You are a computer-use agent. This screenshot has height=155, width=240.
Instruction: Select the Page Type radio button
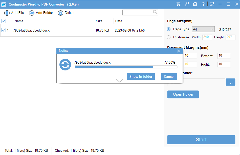(x=168, y=29)
